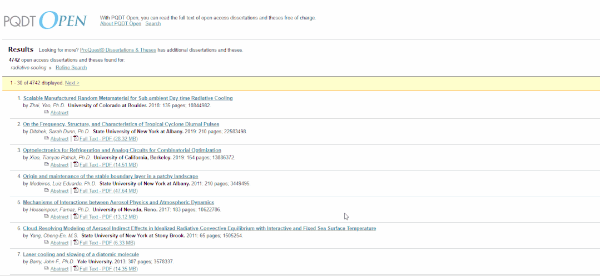Image resolution: width=600 pixels, height=276 pixels.
Task: Open Scalable Manufactured Random Metamaterial dissertation title
Action: (x=128, y=98)
